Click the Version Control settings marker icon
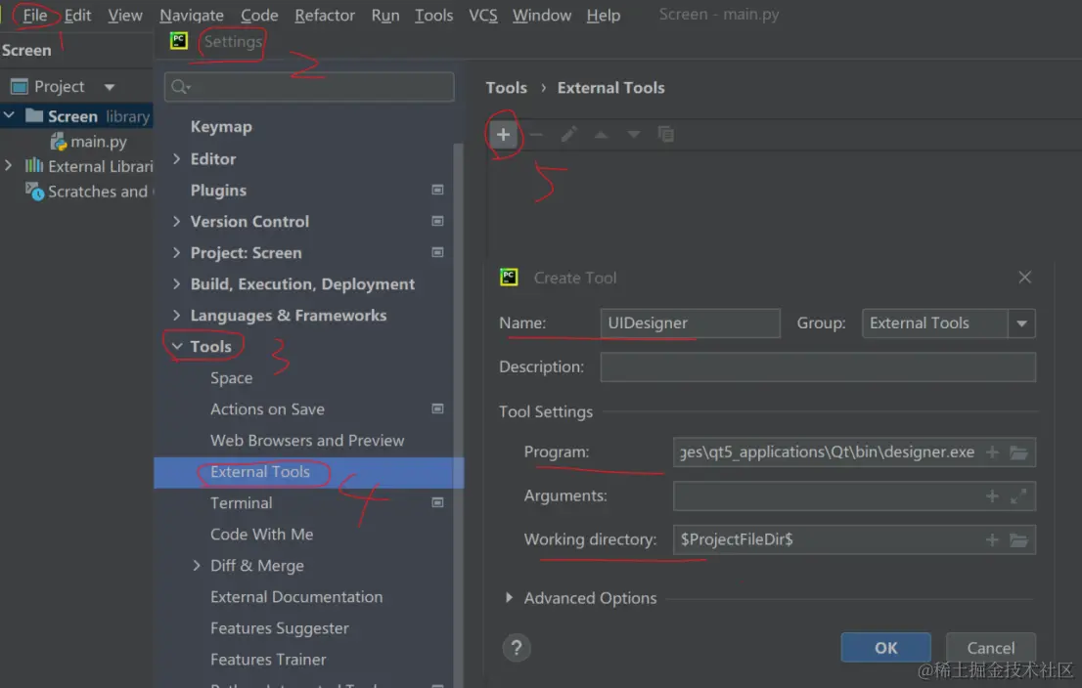1082x688 pixels. (437, 221)
